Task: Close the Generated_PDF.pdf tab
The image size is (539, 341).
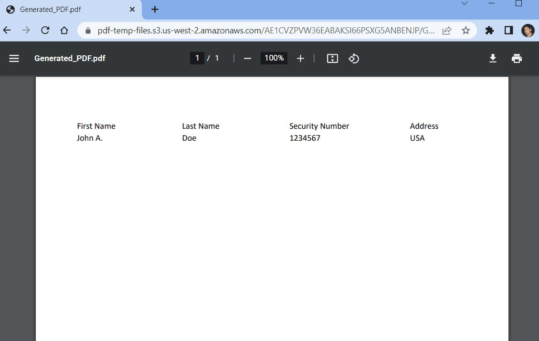Action: coord(132,10)
